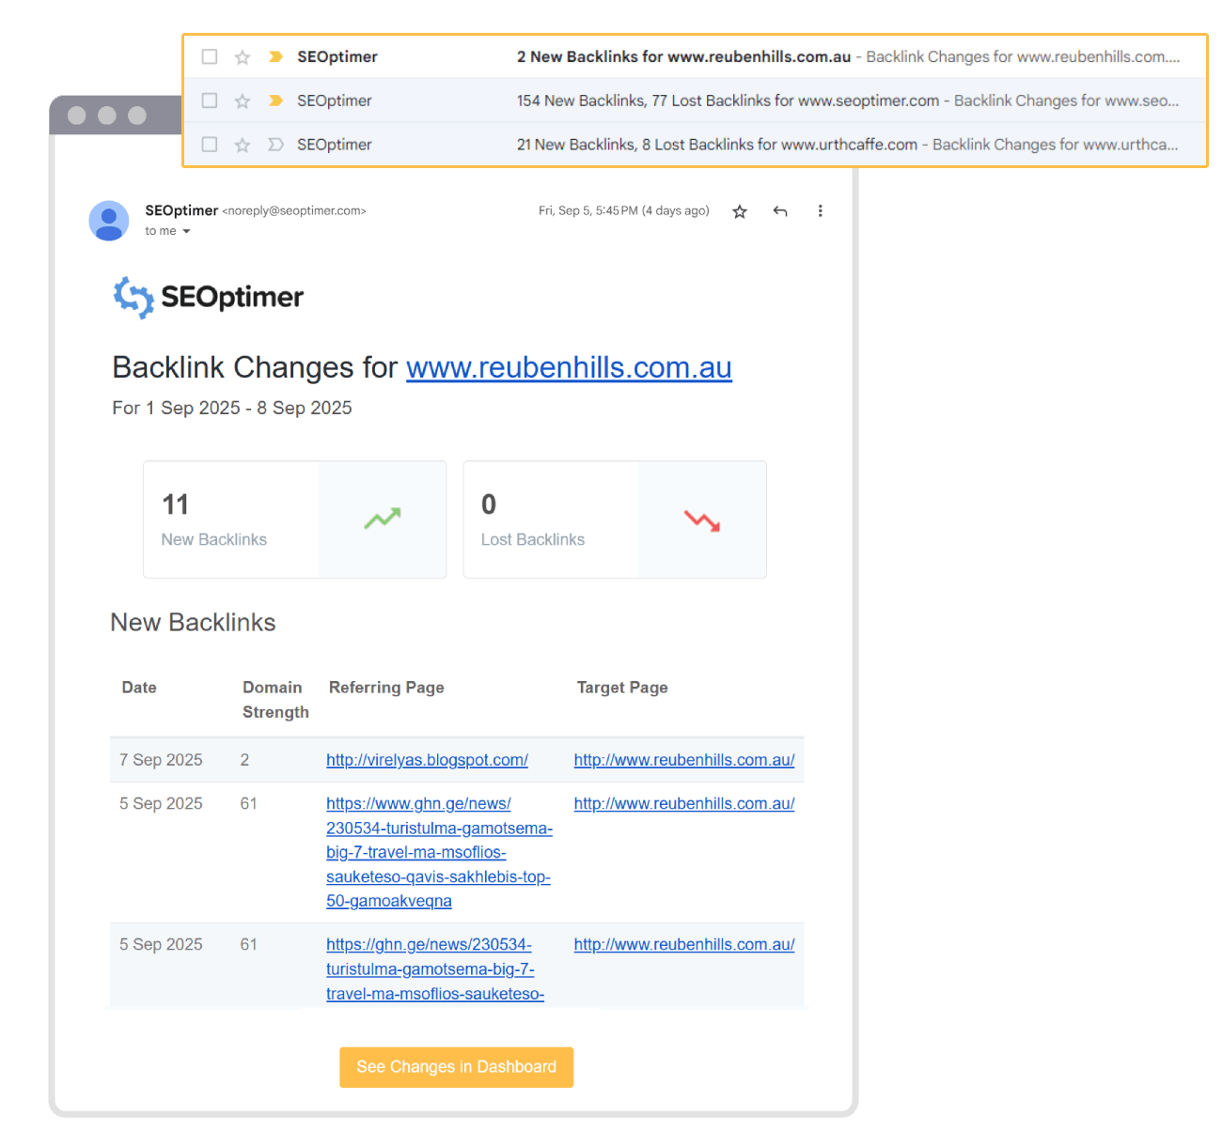1222x1146 pixels.
Task: Tick checkbox for seoptimer.com backlinks email
Action: (210, 101)
